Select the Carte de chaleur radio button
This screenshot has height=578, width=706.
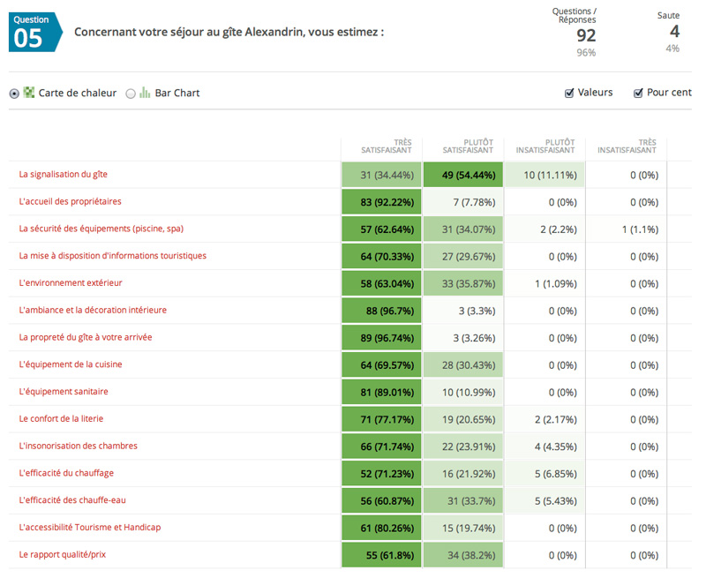[x=14, y=94]
